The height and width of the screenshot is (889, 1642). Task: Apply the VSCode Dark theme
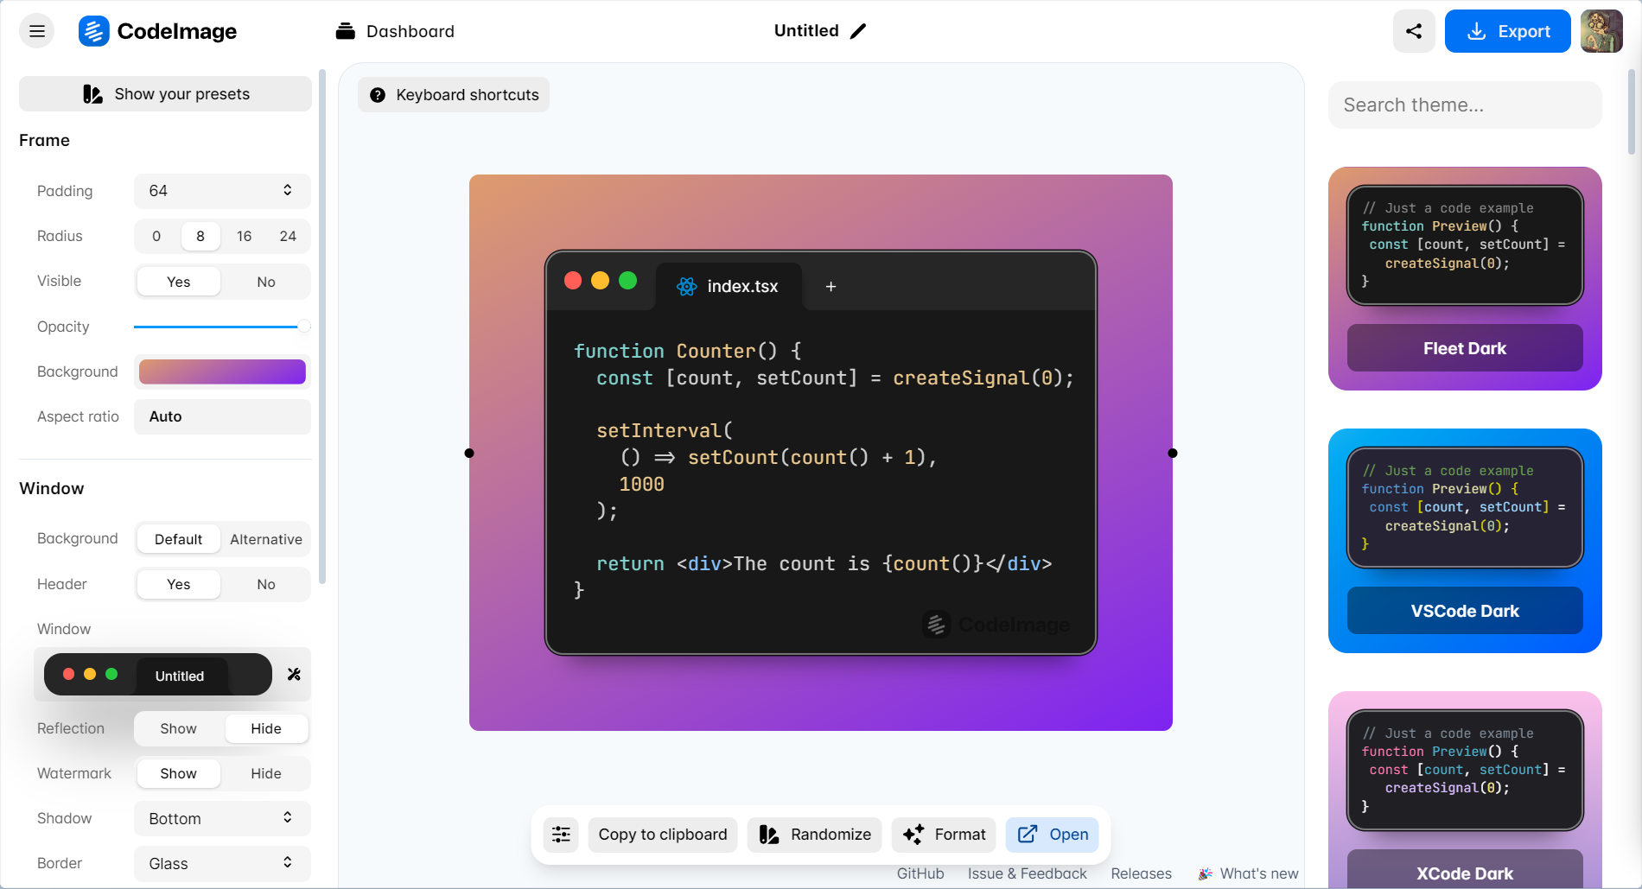click(1465, 611)
